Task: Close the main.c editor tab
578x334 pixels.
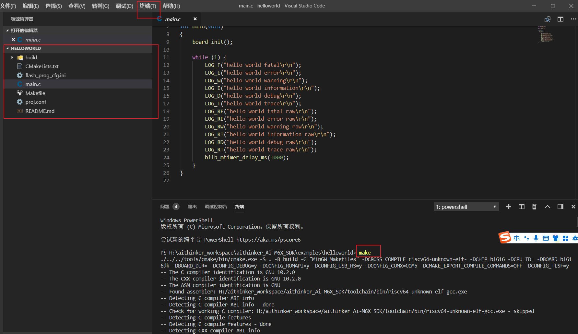Action: tap(195, 19)
